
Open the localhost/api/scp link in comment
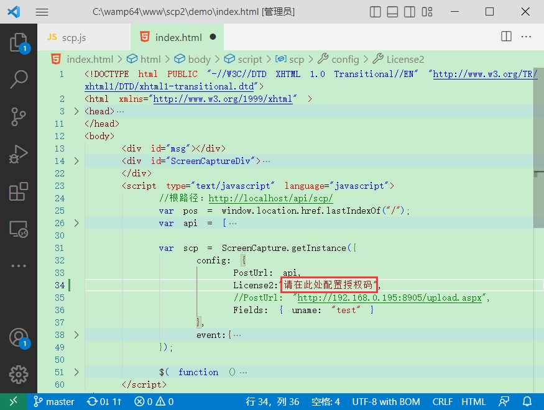[270, 198]
